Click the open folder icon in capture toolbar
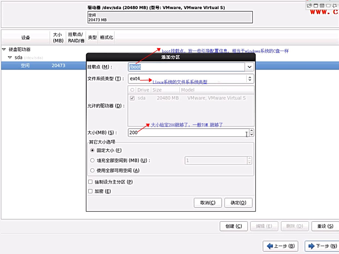The image size is (339, 254). point(309,5)
